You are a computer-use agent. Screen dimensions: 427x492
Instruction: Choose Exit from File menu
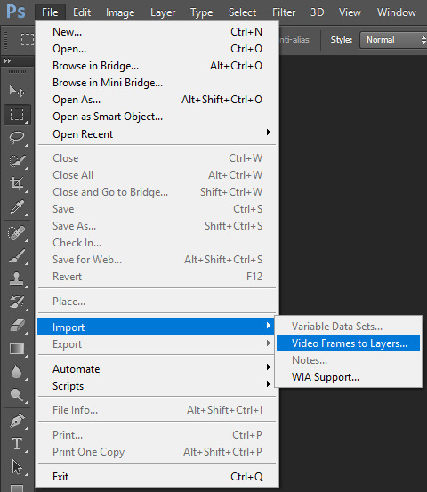157,477
